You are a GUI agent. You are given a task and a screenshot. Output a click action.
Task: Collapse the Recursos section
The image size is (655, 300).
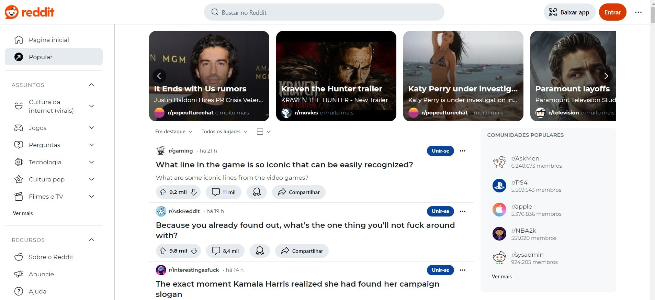pyautogui.click(x=91, y=240)
